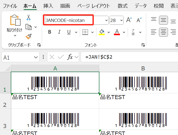Click the font name box JANCODE-nicotan
This screenshot has width=178, height=135.
point(75,20)
